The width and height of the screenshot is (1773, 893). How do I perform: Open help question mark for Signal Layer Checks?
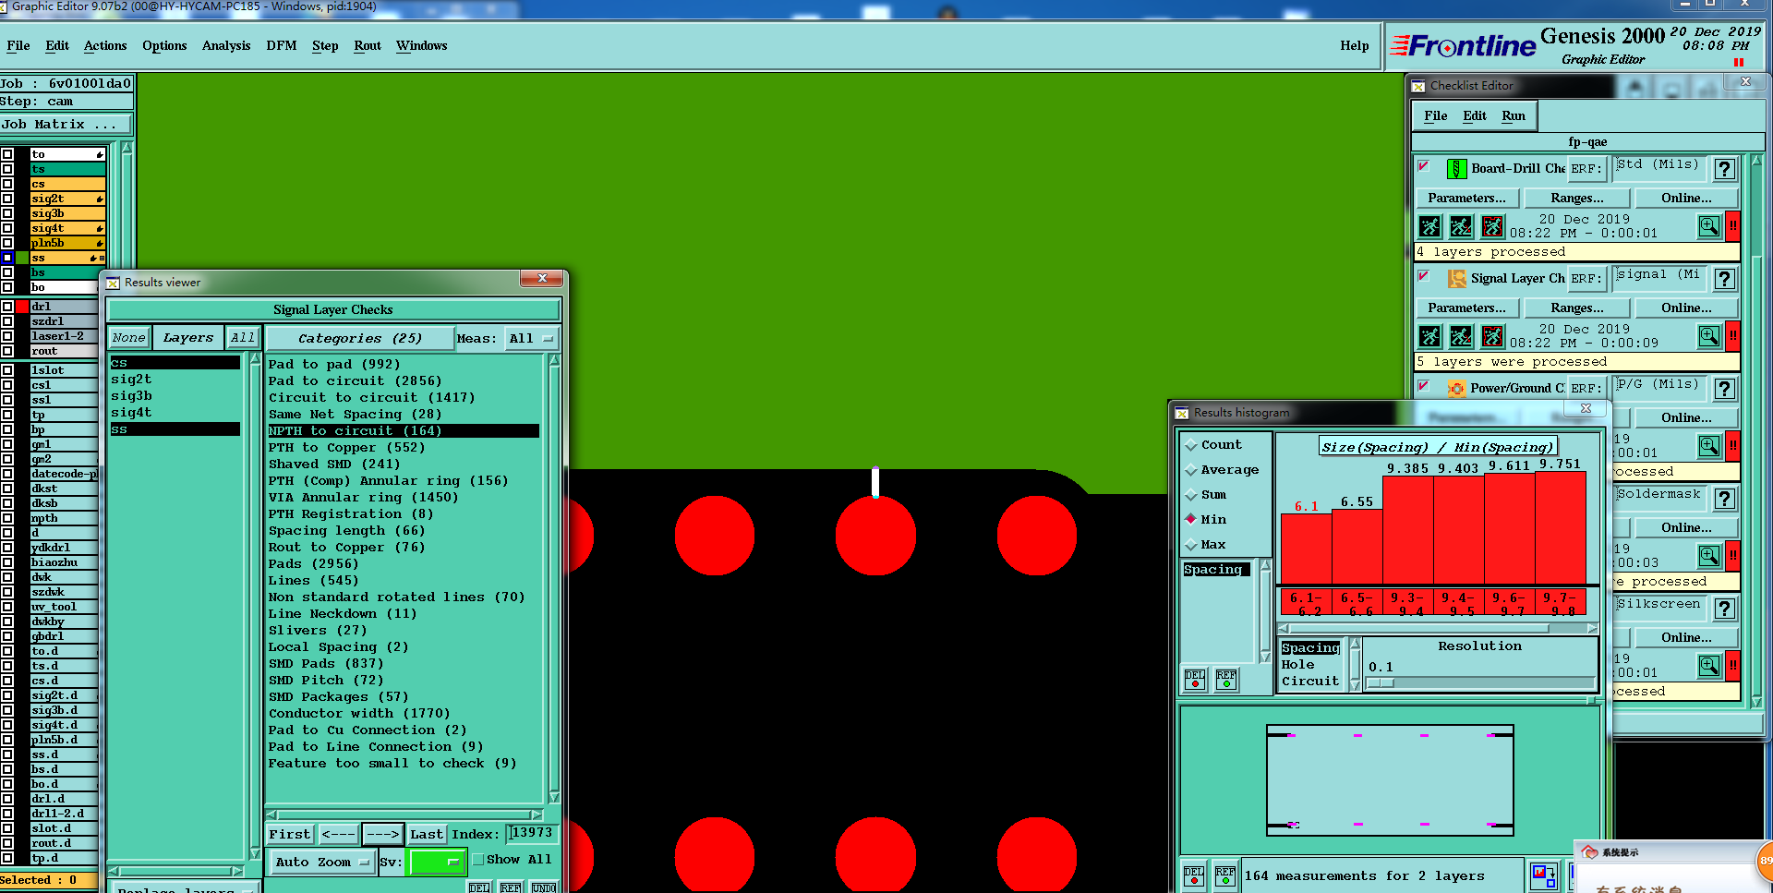(1724, 279)
